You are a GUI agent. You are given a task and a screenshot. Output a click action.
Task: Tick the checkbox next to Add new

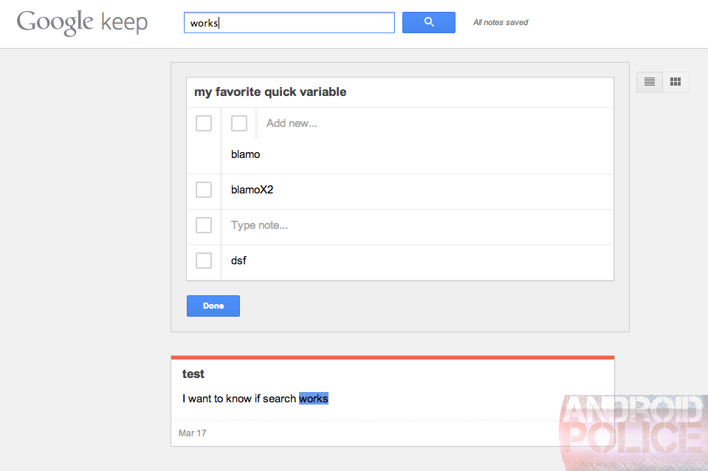(239, 123)
